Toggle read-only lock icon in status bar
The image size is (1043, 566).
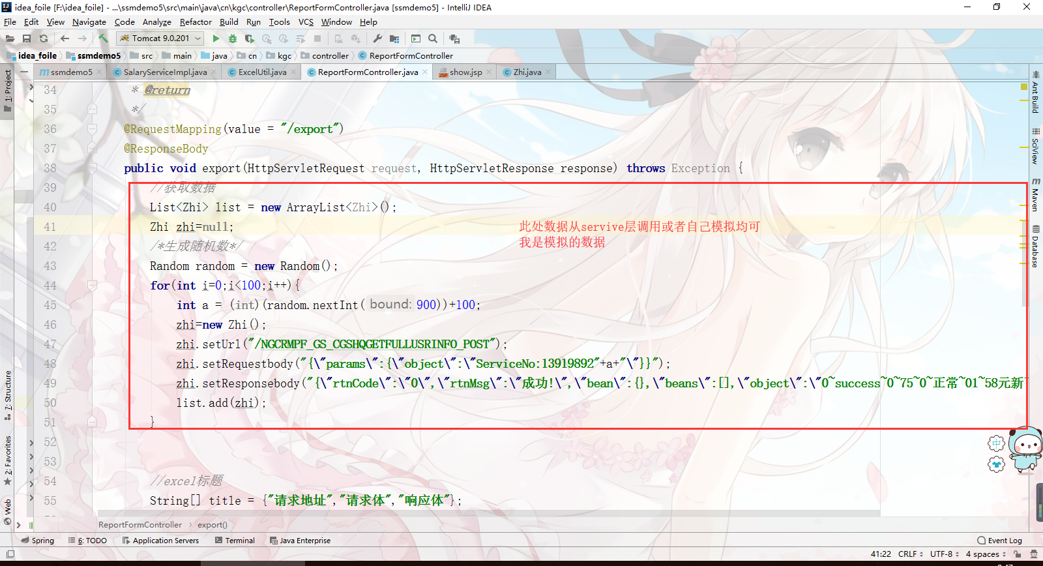(x=1018, y=554)
